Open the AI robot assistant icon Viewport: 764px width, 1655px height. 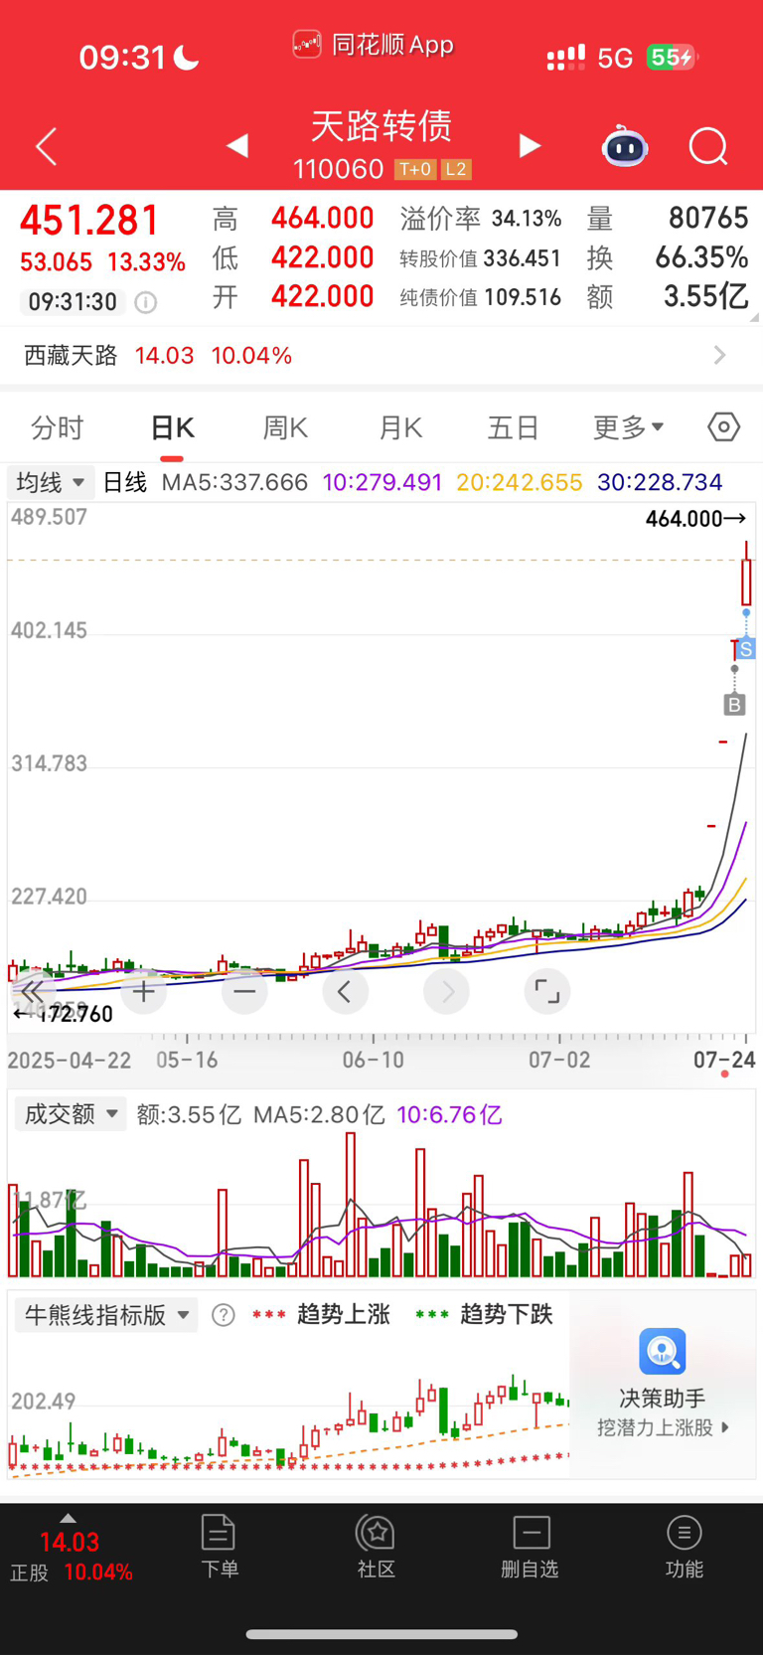pos(625,146)
